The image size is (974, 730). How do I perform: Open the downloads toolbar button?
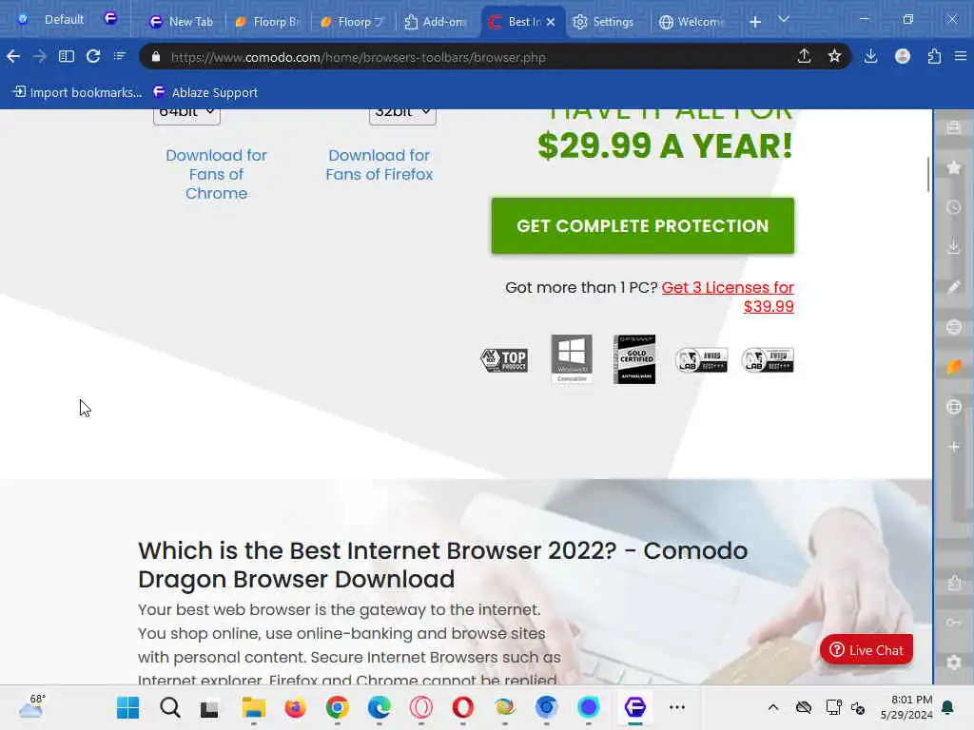click(x=870, y=56)
